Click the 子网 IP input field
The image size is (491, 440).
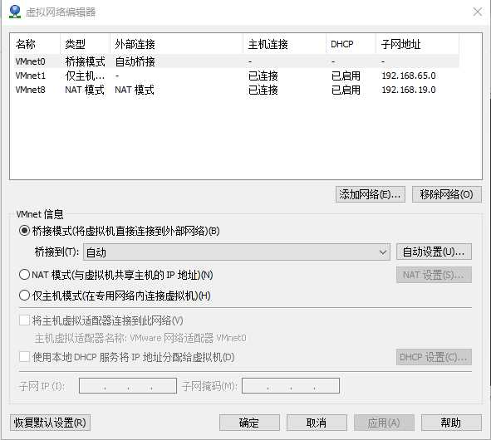coord(128,385)
